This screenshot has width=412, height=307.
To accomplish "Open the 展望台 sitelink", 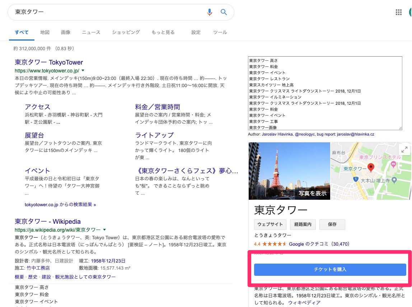I will click(34, 135).
